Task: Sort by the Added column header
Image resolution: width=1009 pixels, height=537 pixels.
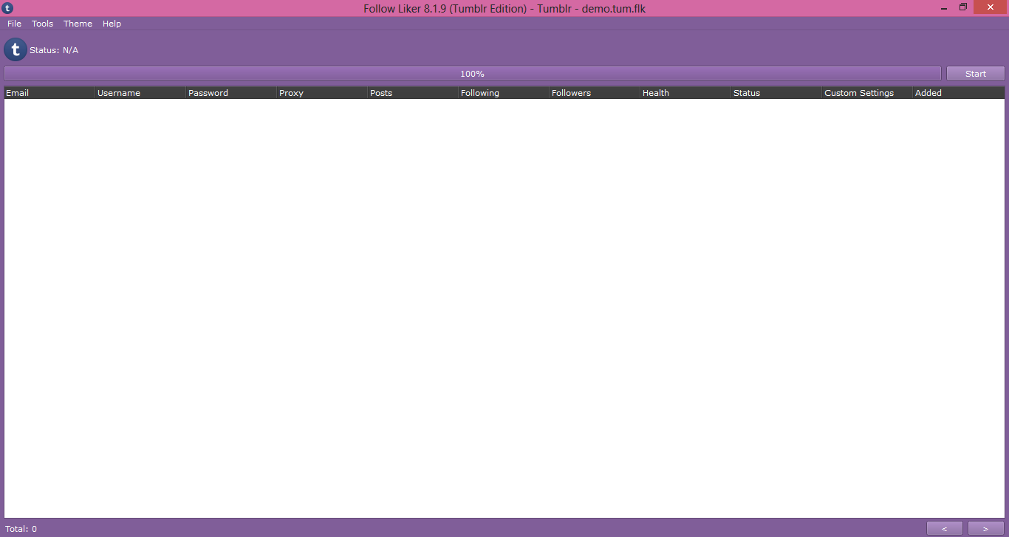Action: (959, 93)
